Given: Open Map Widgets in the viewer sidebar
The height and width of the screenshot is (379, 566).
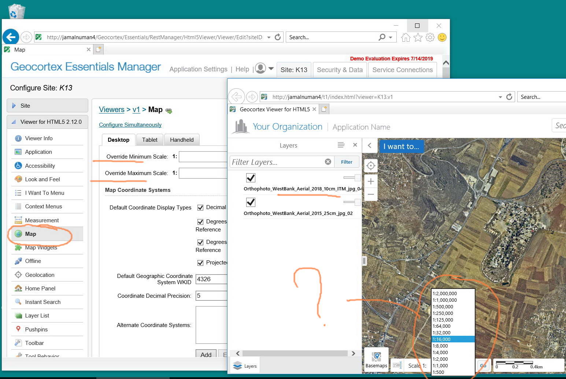Looking at the screenshot, I should click(x=41, y=248).
